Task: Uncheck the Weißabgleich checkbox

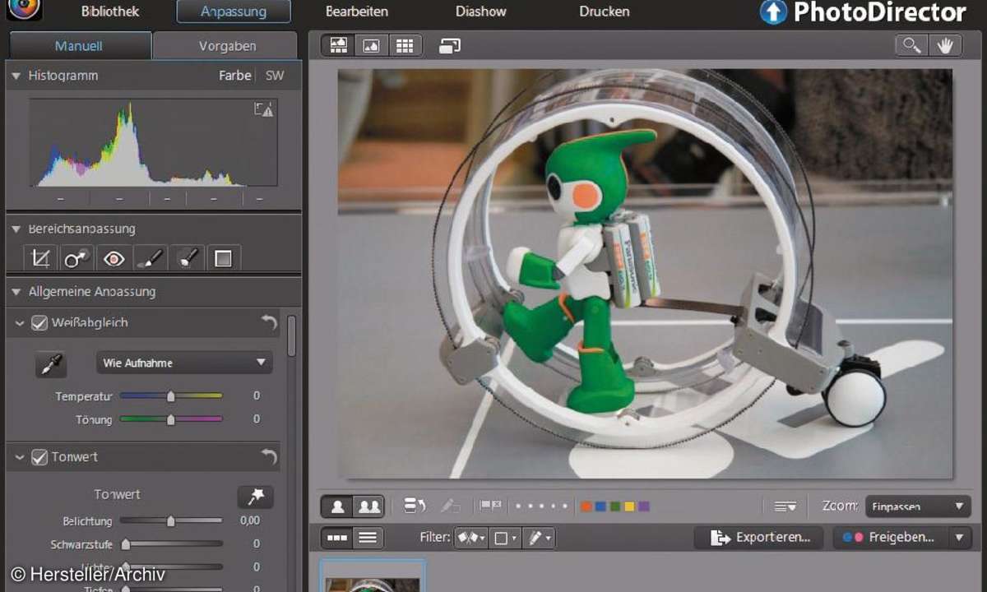Action: point(39,323)
